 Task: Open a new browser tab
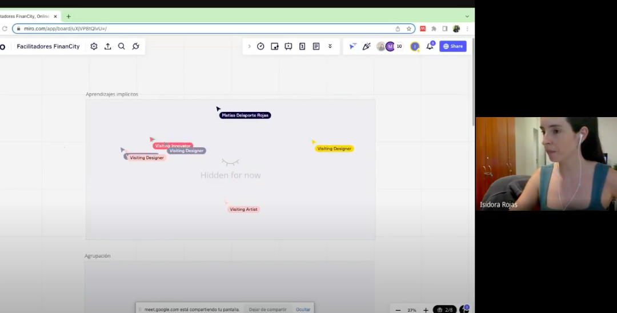[x=69, y=17]
